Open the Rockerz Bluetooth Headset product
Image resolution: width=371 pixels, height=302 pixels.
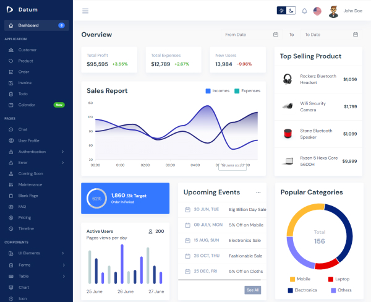318,79
